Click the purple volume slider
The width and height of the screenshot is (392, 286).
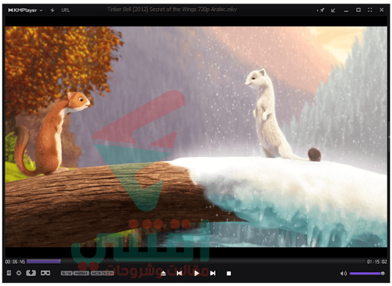[367, 273]
